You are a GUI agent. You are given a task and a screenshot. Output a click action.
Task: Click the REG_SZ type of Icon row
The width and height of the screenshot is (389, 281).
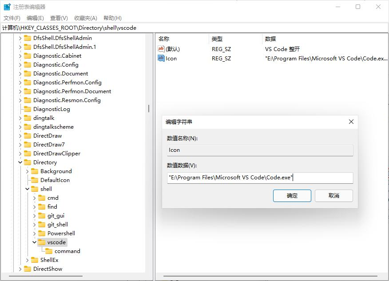pos(221,59)
